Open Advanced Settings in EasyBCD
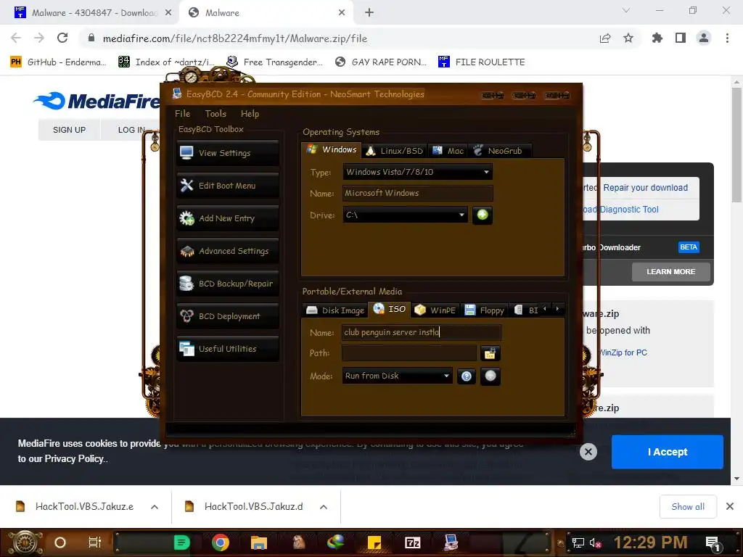 228,251
